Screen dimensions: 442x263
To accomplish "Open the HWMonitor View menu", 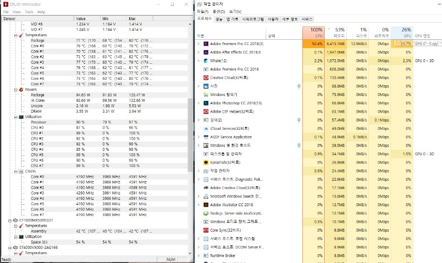I will click(17, 12).
